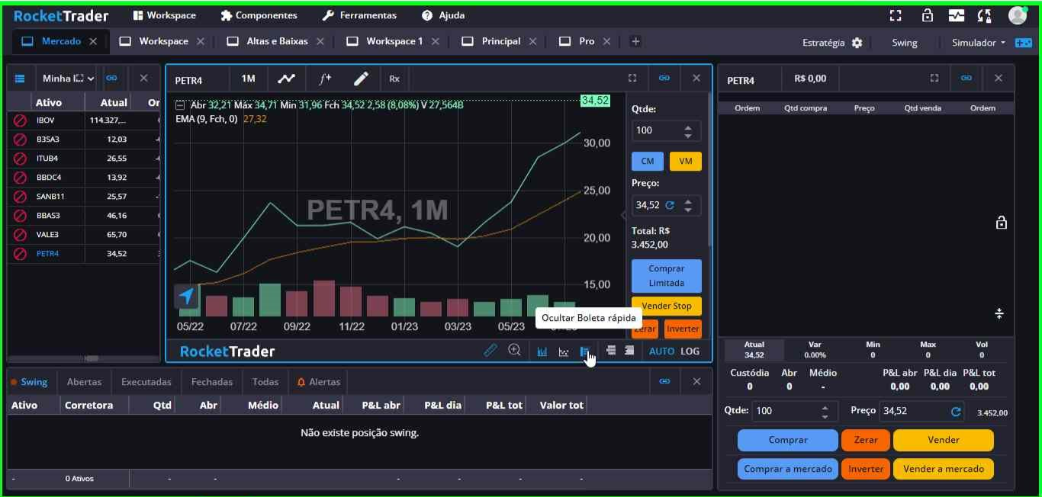Image resolution: width=1042 pixels, height=497 pixels.
Task: Select the drawing pencil tool
Action: pyautogui.click(x=362, y=78)
